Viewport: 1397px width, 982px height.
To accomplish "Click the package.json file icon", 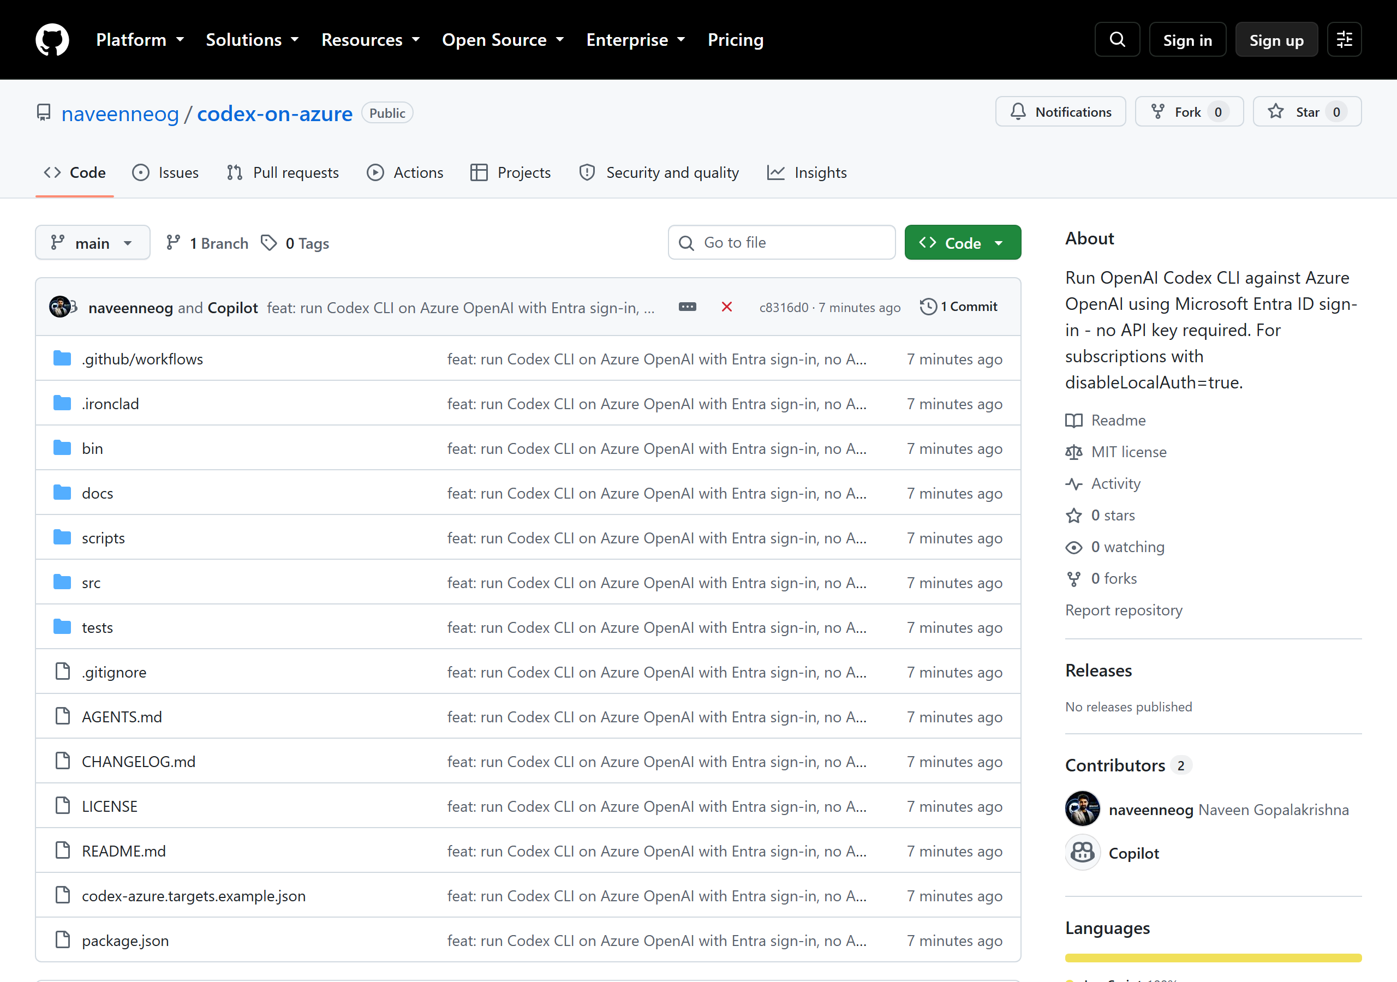I will (63, 939).
